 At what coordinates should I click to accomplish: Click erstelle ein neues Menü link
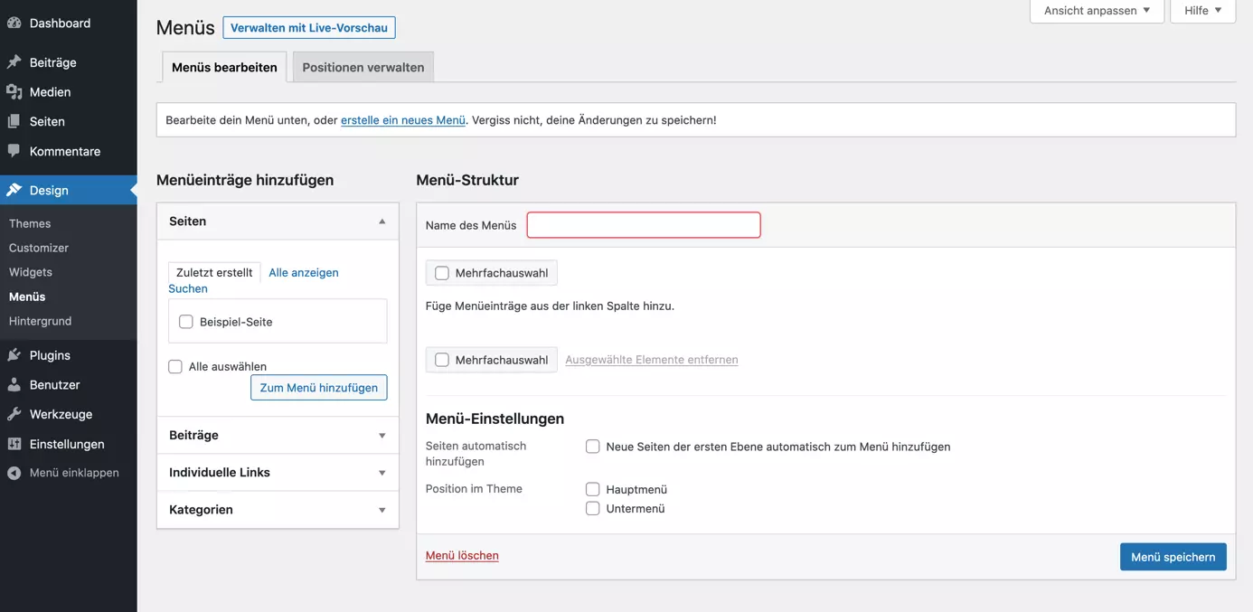[x=403, y=119]
